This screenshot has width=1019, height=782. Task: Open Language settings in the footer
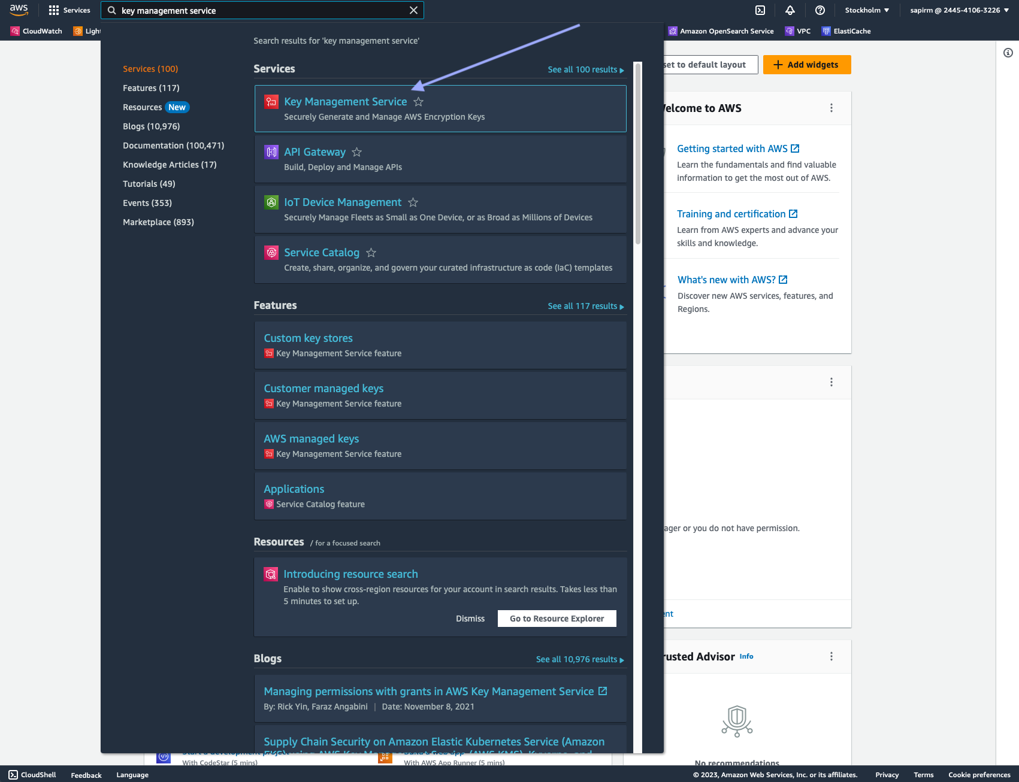click(x=132, y=775)
